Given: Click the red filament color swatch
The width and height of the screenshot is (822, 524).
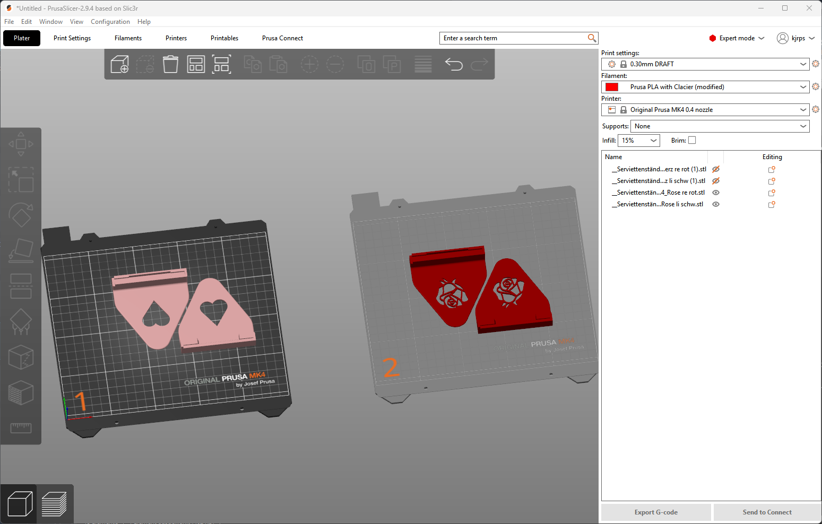Looking at the screenshot, I should [x=612, y=87].
